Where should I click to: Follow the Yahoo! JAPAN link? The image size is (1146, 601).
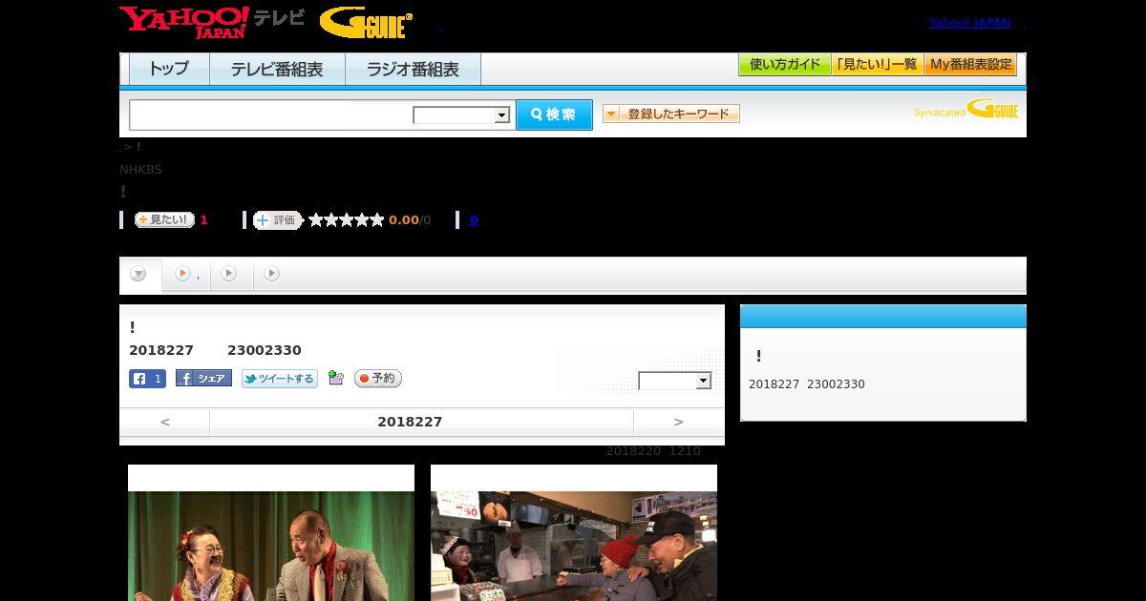click(x=969, y=23)
